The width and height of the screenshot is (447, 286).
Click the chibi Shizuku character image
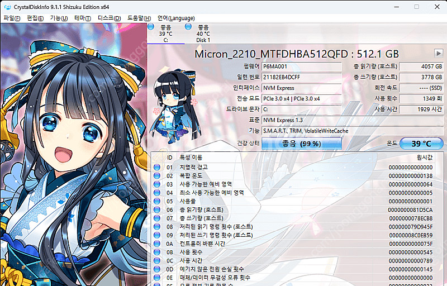pos(174,106)
